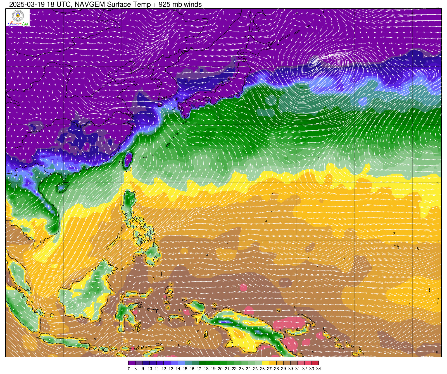
Task: Click the colorbar label 7
Action: [129, 369]
